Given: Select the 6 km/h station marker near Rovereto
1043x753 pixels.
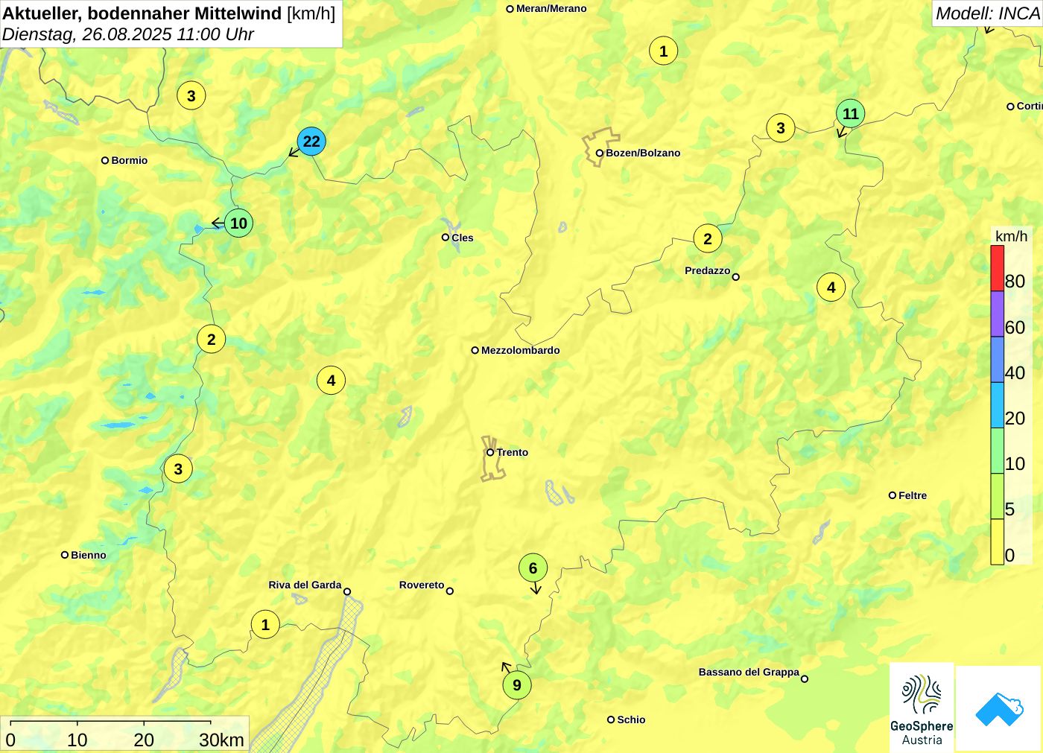Looking at the screenshot, I should [533, 568].
